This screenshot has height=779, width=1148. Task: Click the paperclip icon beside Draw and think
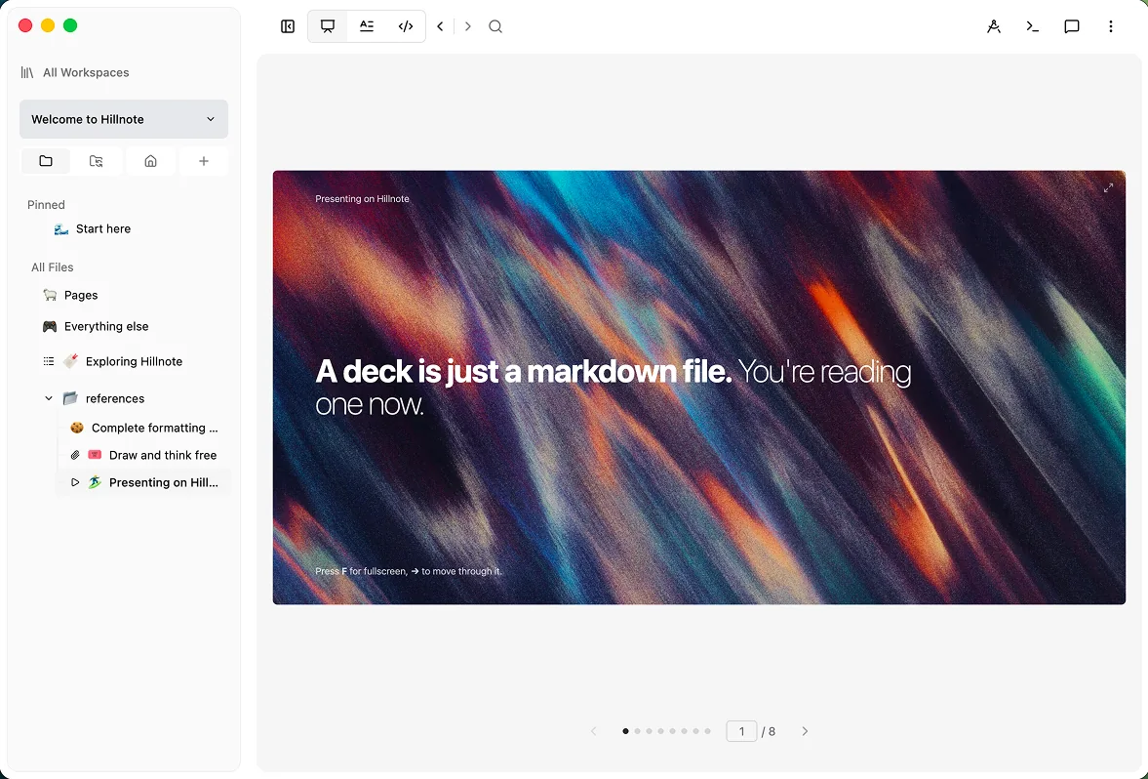(x=75, y=455)
